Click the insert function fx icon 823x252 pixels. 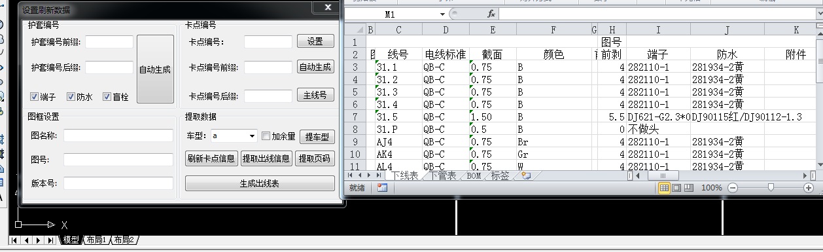[491, 14]
